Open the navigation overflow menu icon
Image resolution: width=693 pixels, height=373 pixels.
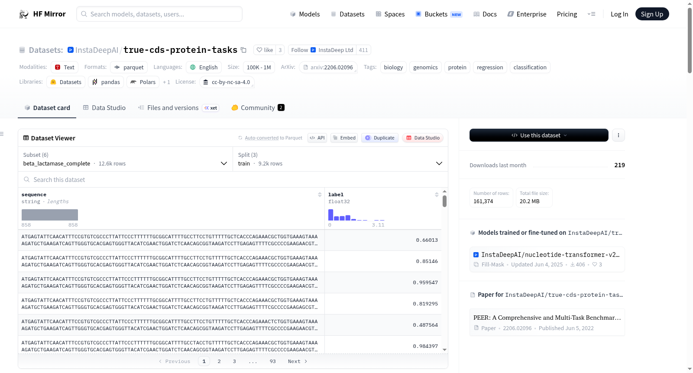pos(591,14)
